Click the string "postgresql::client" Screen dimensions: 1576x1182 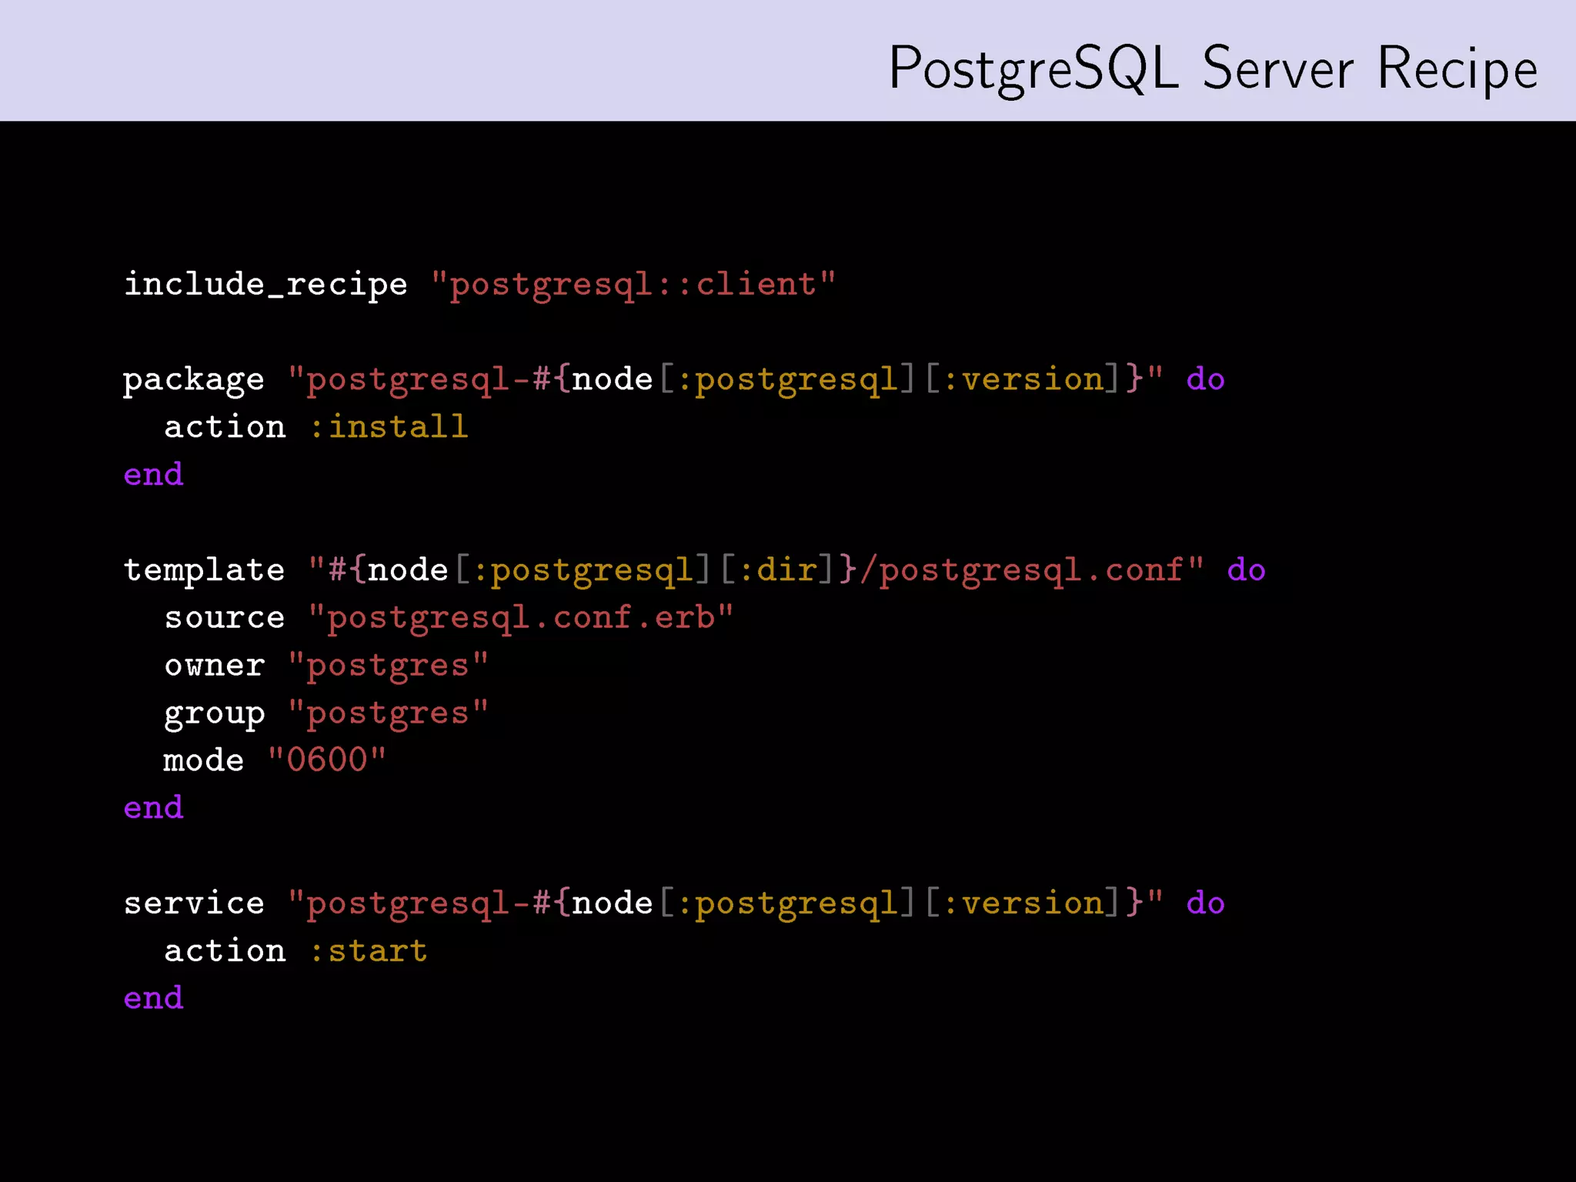click(633, 285)
